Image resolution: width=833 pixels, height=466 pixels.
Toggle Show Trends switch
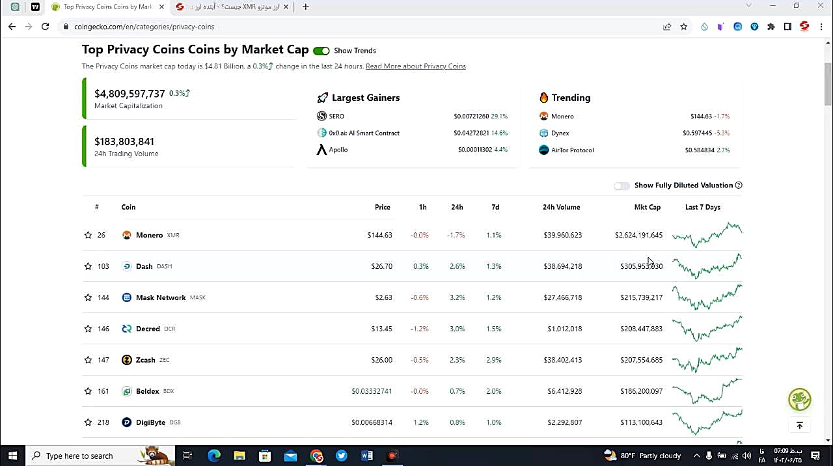click(x=321, y=51)
